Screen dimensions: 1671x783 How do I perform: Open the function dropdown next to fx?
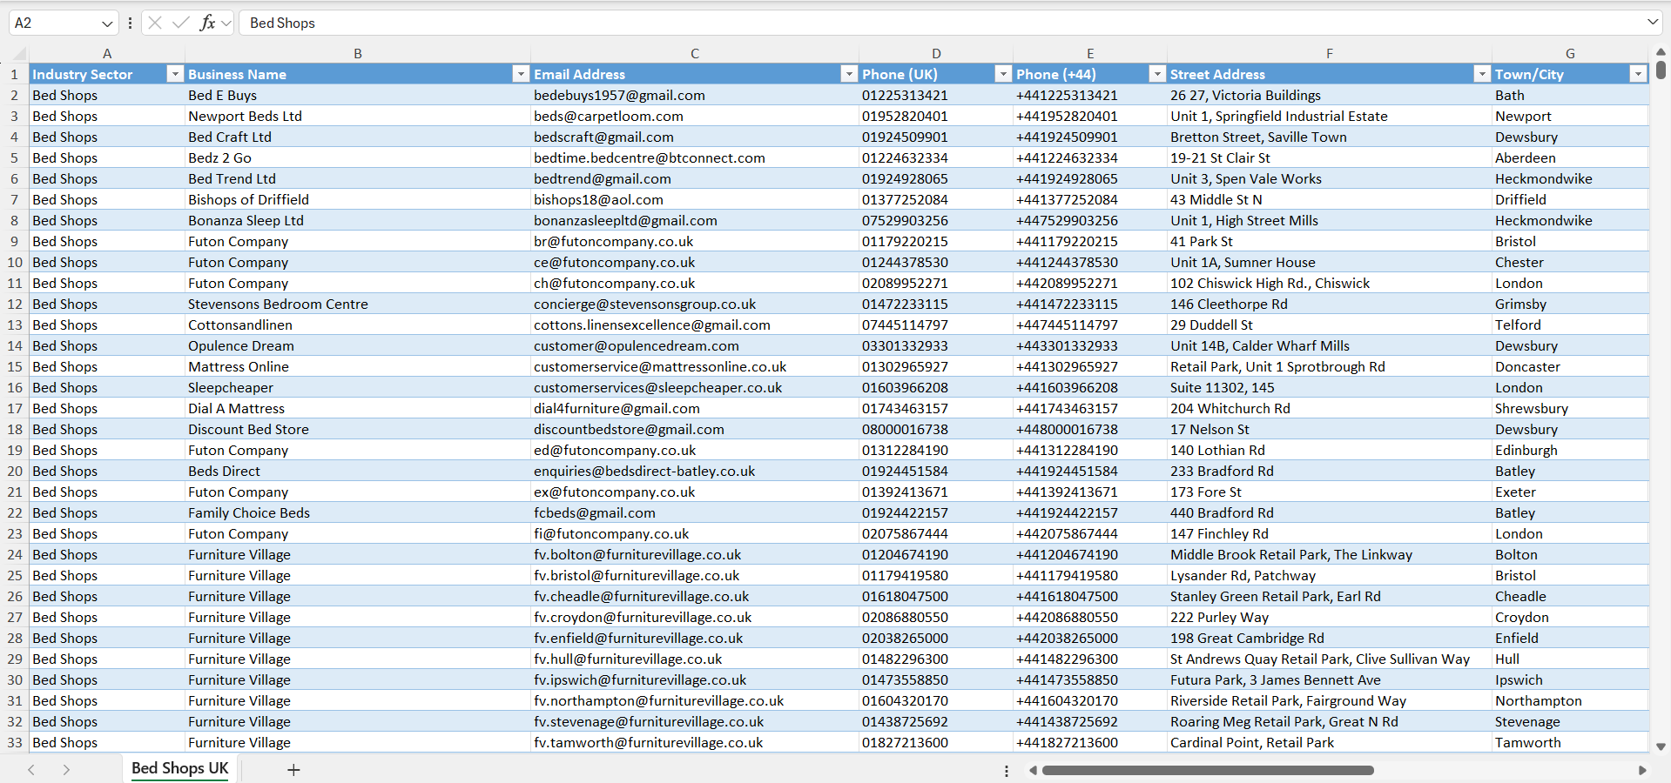[x=226, y=23]
